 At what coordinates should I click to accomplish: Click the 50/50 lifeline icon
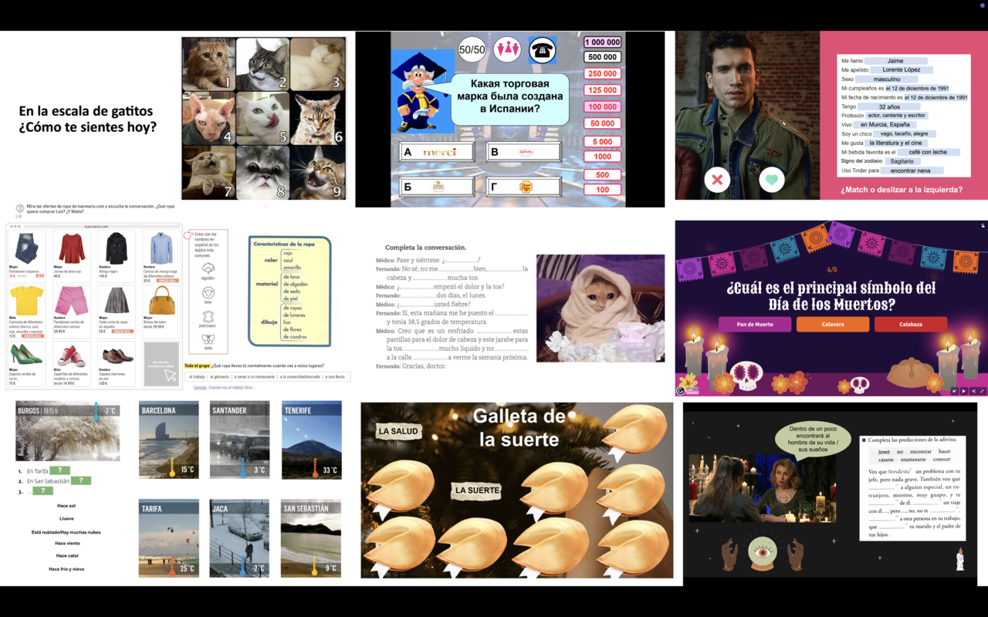[x=472, y=49]
